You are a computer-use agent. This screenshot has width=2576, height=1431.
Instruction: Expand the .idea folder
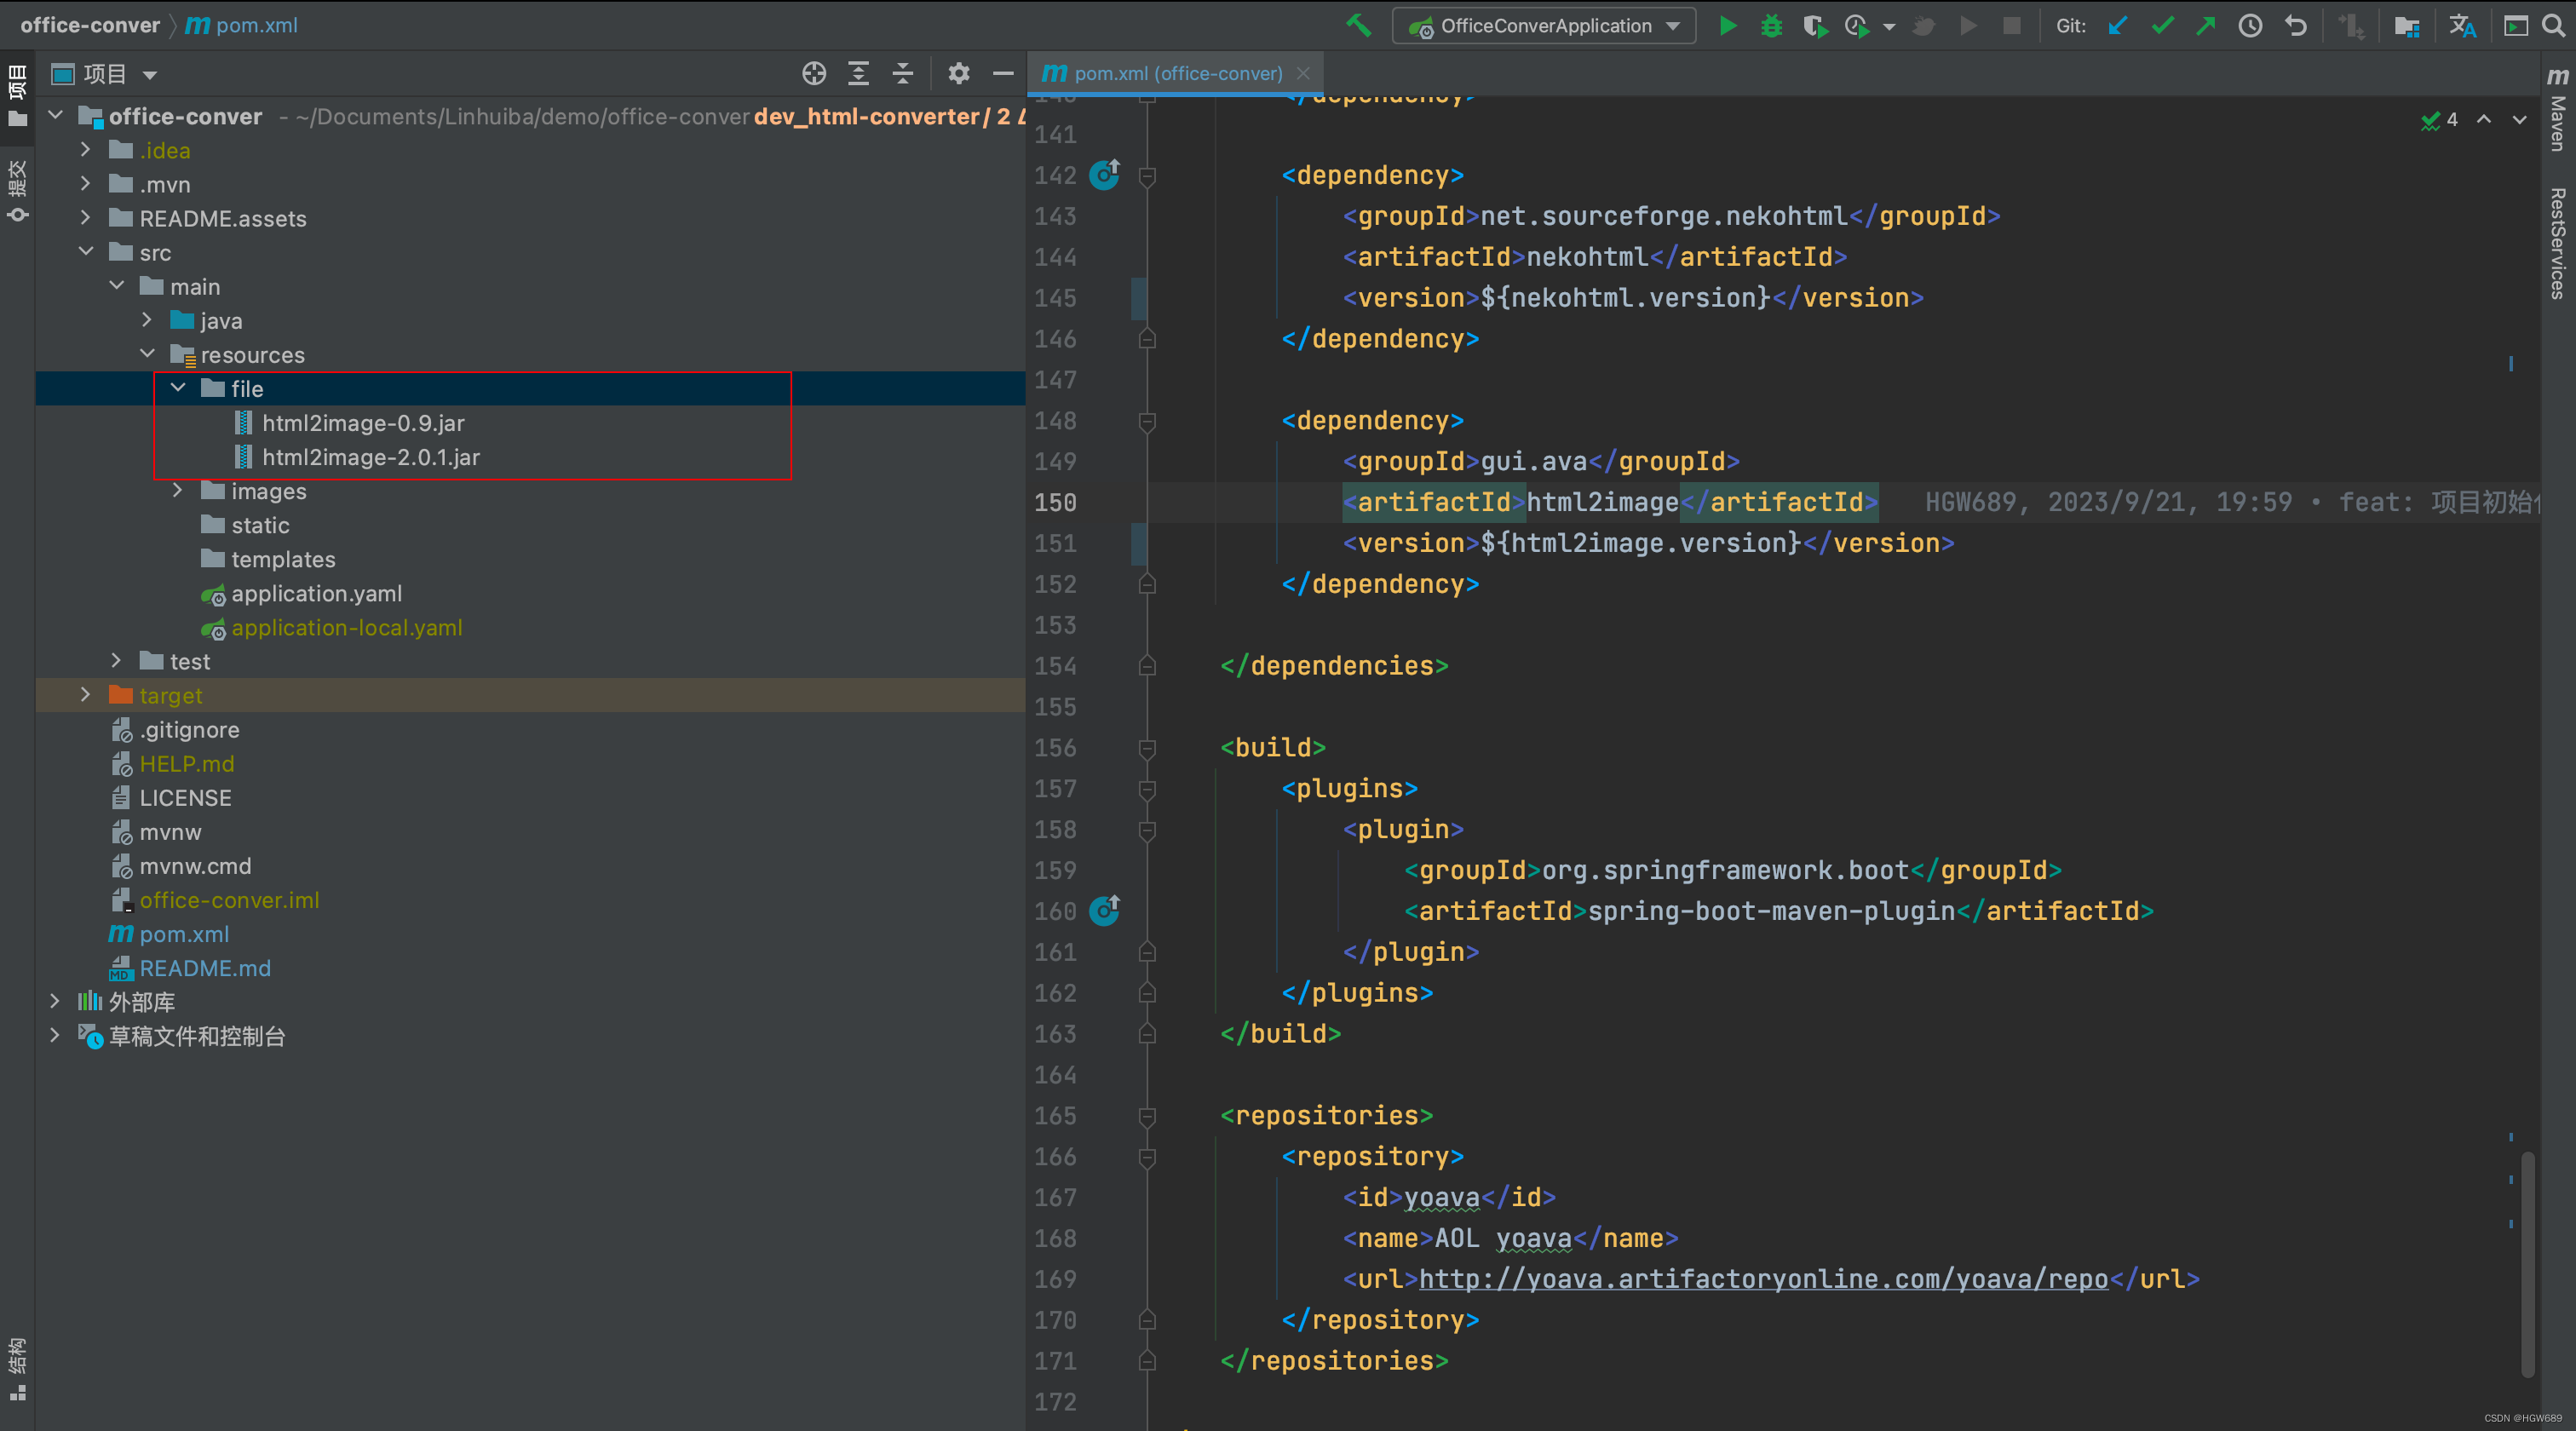pyautogui.click(x=86, y=149)
